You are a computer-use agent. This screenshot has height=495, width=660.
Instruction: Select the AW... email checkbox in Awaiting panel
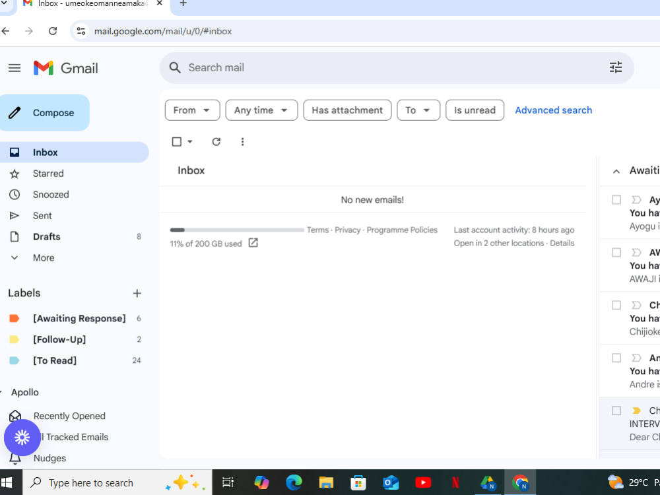[x=616, y=252]
